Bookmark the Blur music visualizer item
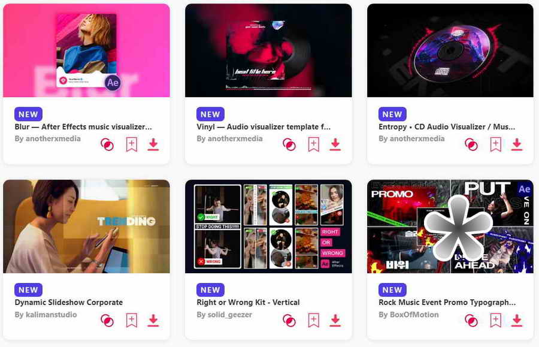539x347 pixels. click(x=131, y=144)
